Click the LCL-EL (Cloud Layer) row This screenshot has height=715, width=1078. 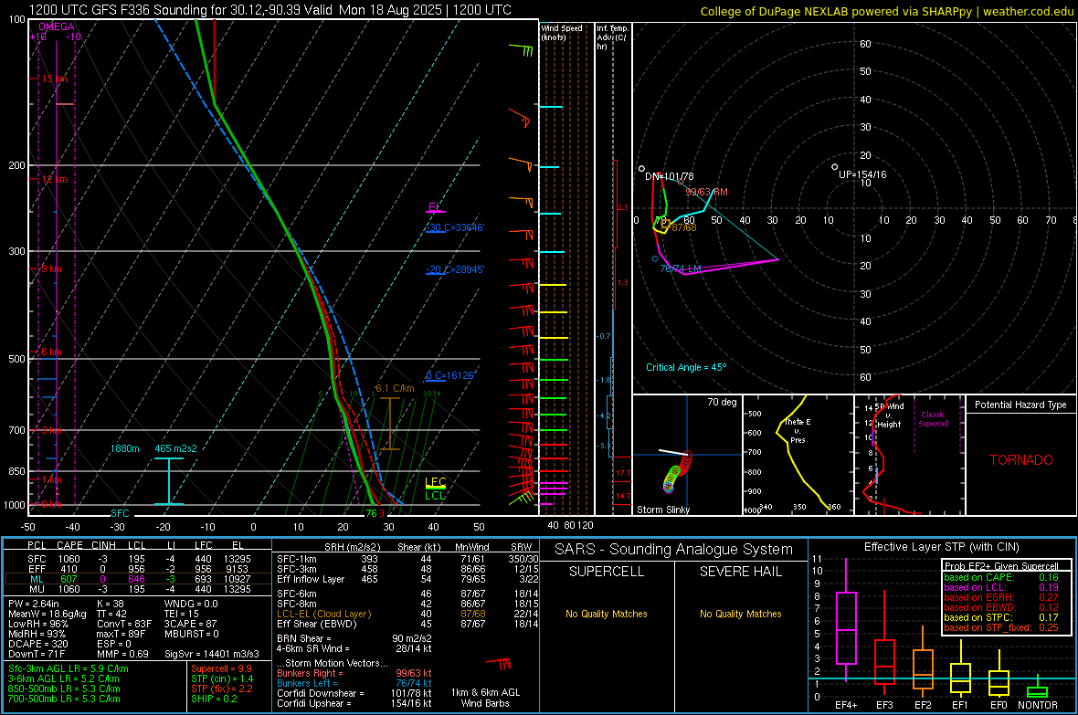click(407, 614)
